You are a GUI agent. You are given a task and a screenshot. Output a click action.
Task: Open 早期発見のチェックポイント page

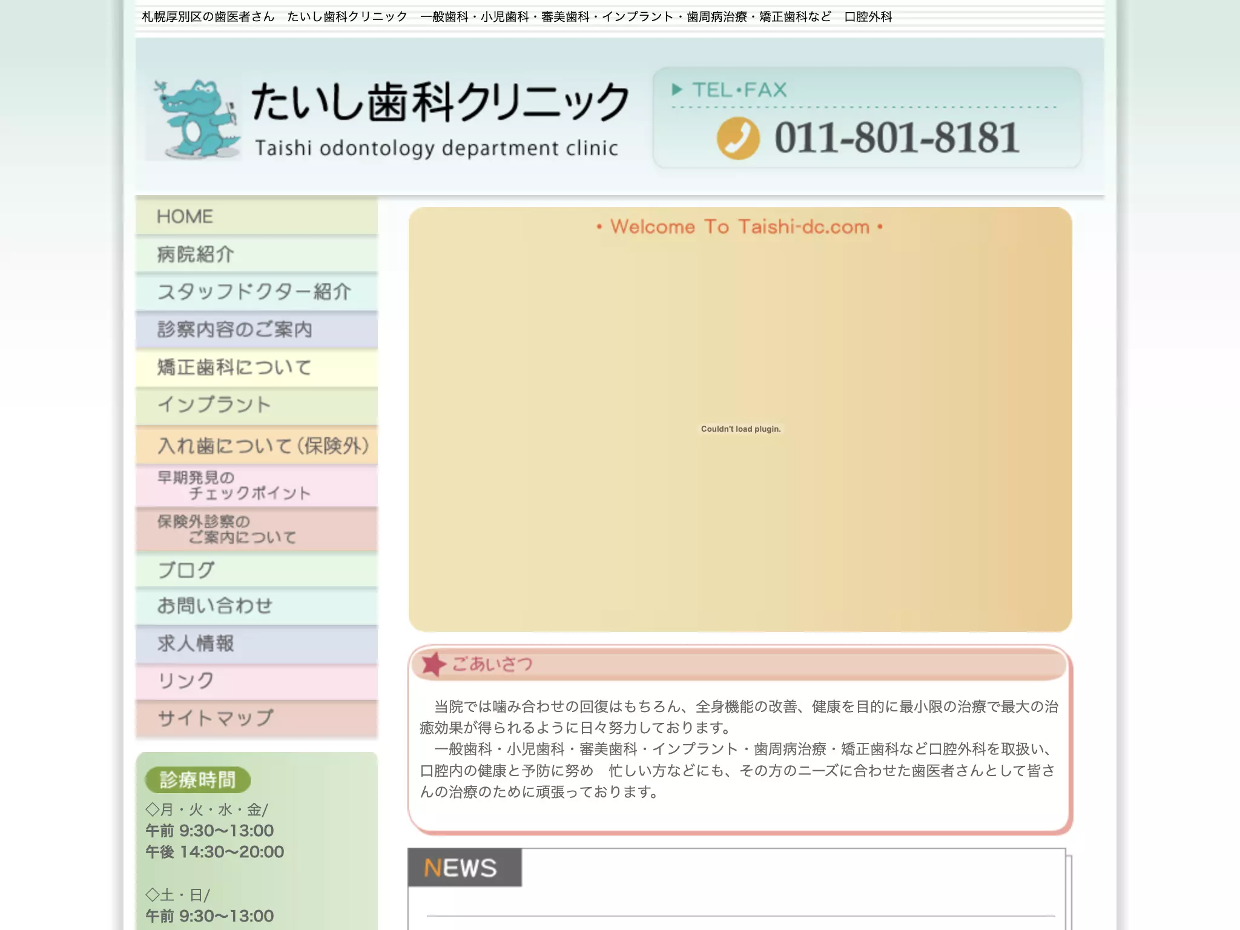257,486
